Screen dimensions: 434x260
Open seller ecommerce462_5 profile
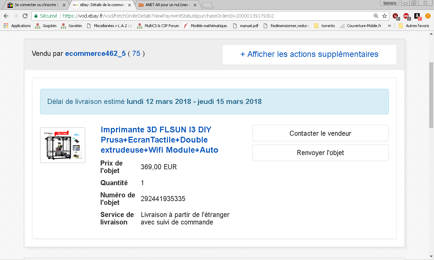(95, 53)
